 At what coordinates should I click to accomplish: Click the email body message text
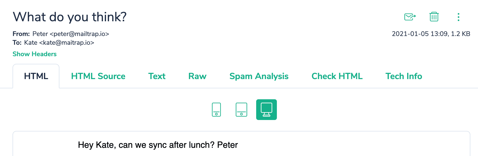[x=158, y=145]
